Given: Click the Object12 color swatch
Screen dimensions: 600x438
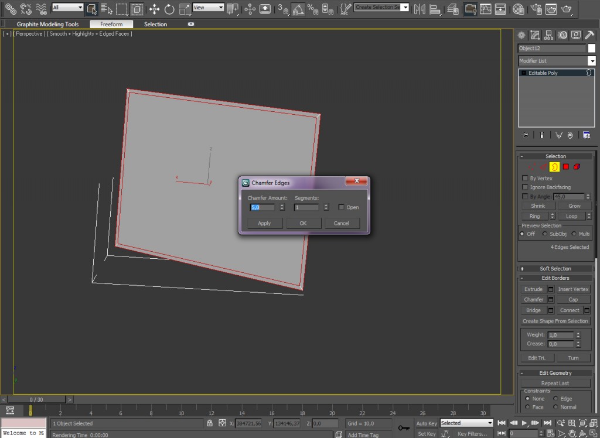Looking at the screenshot, I should [592, 48].
